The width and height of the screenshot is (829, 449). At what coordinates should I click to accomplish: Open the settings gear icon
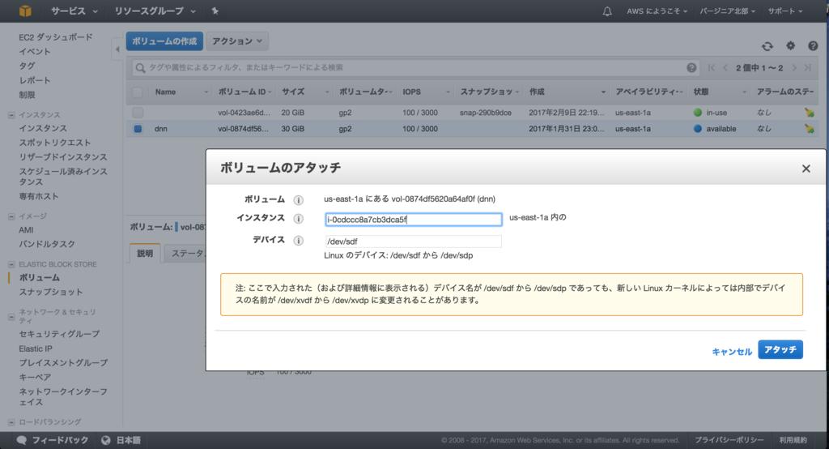coord(790,45)
